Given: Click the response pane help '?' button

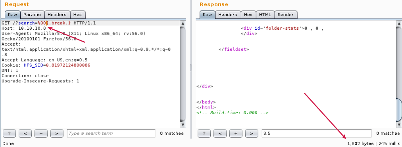Looking at the screenshot, I should click(x=204, y=134).
